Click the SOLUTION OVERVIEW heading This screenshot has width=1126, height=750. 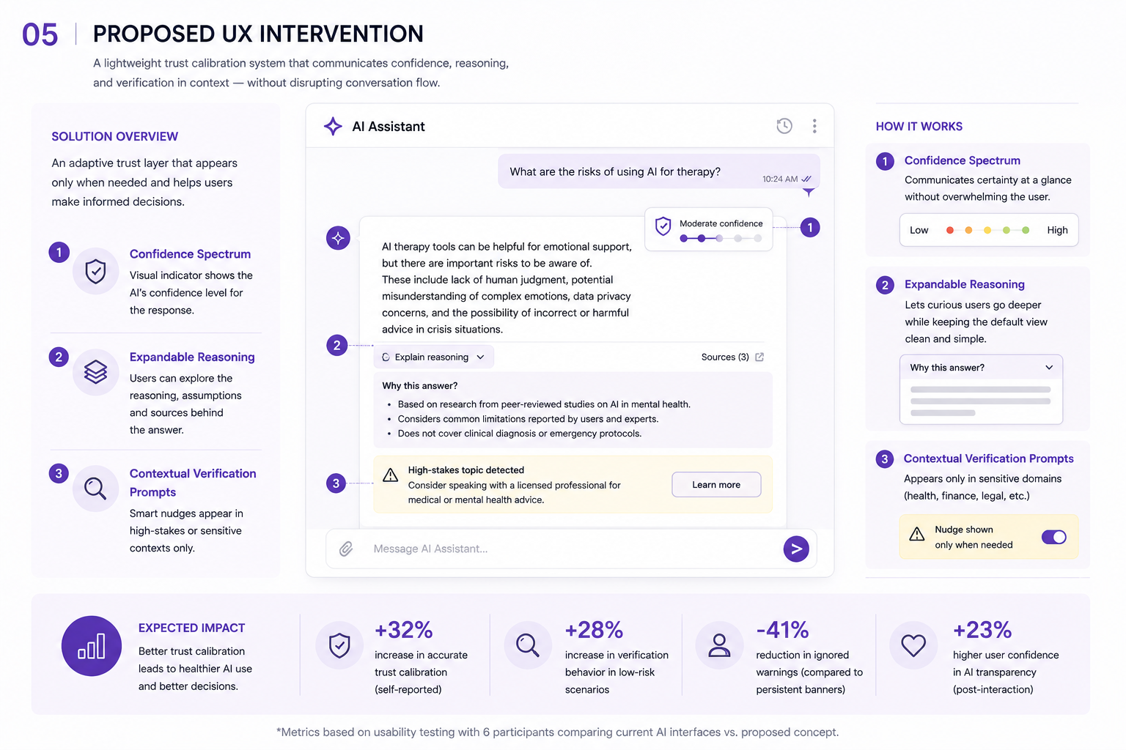coord(115,136)
